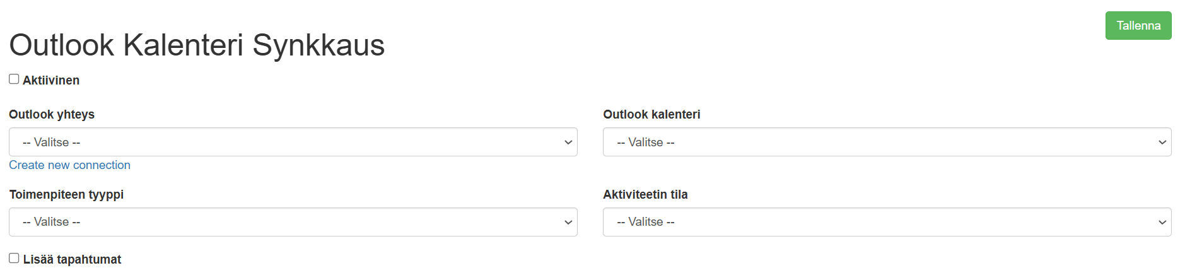1185x280 pixels.
Task: Click the Aktiivinen label text
Action: pos(51,81)
